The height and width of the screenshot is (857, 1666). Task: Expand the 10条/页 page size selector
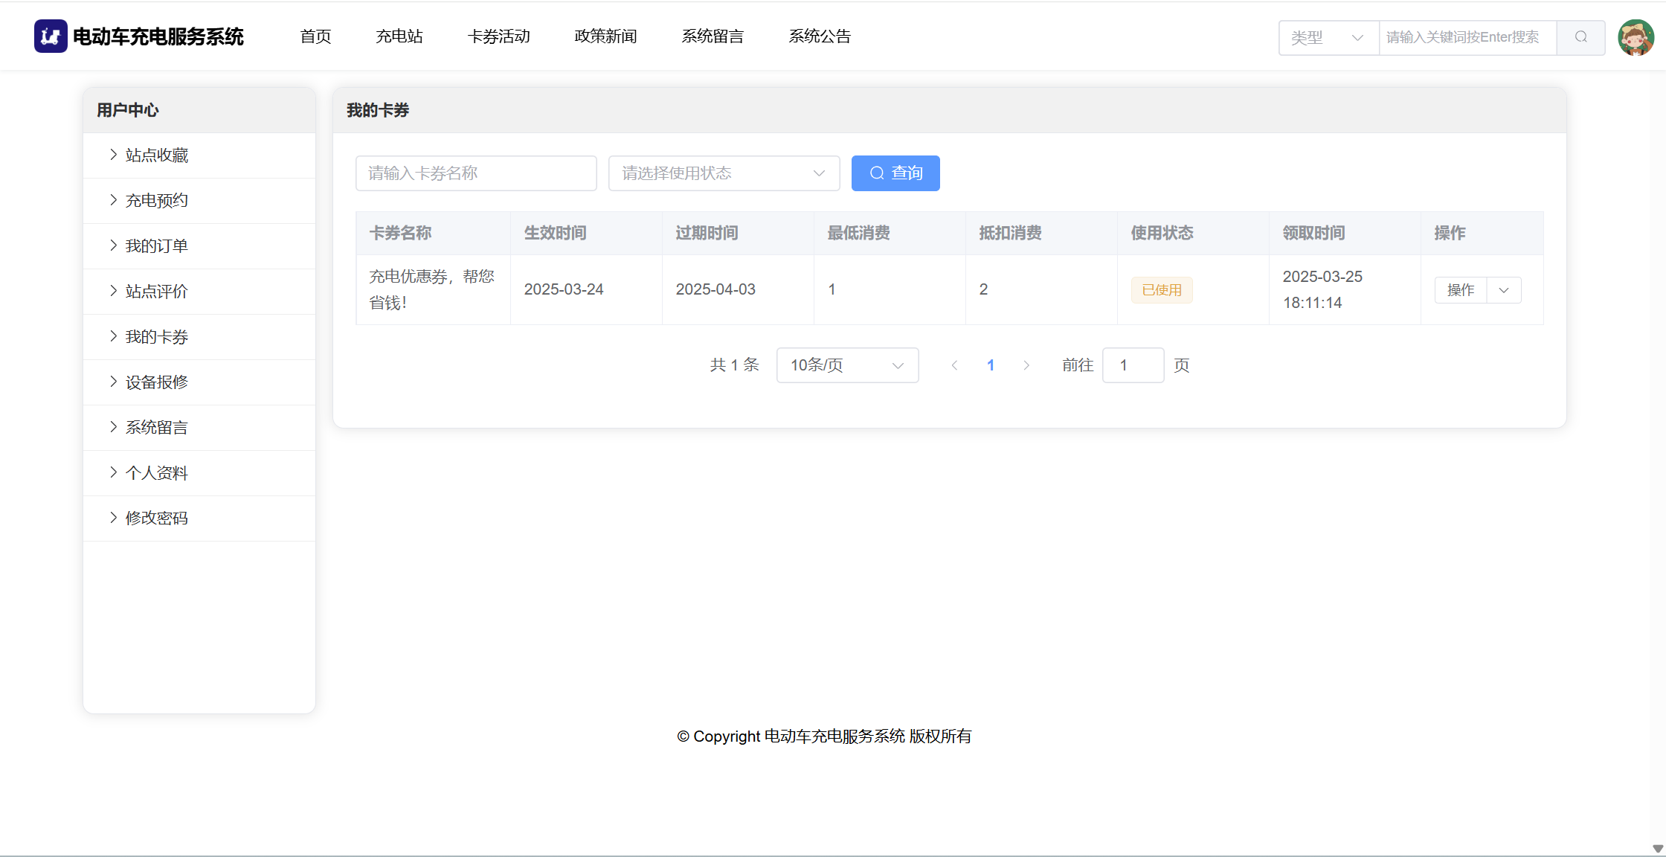click(847, 365)
